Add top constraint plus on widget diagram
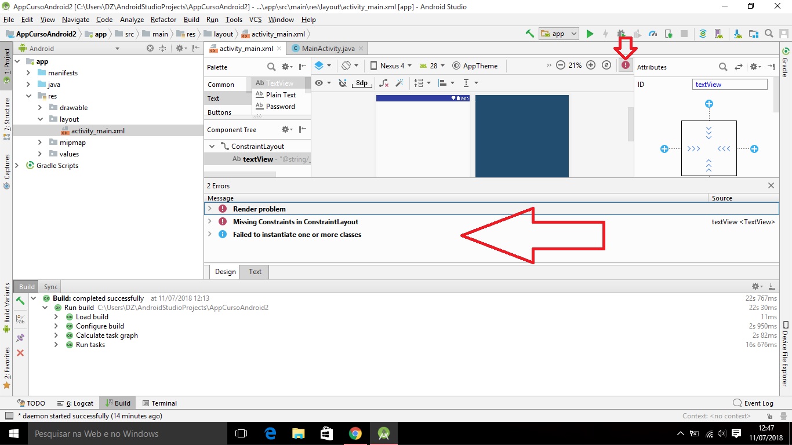792x445 pixels. [709, 104]
